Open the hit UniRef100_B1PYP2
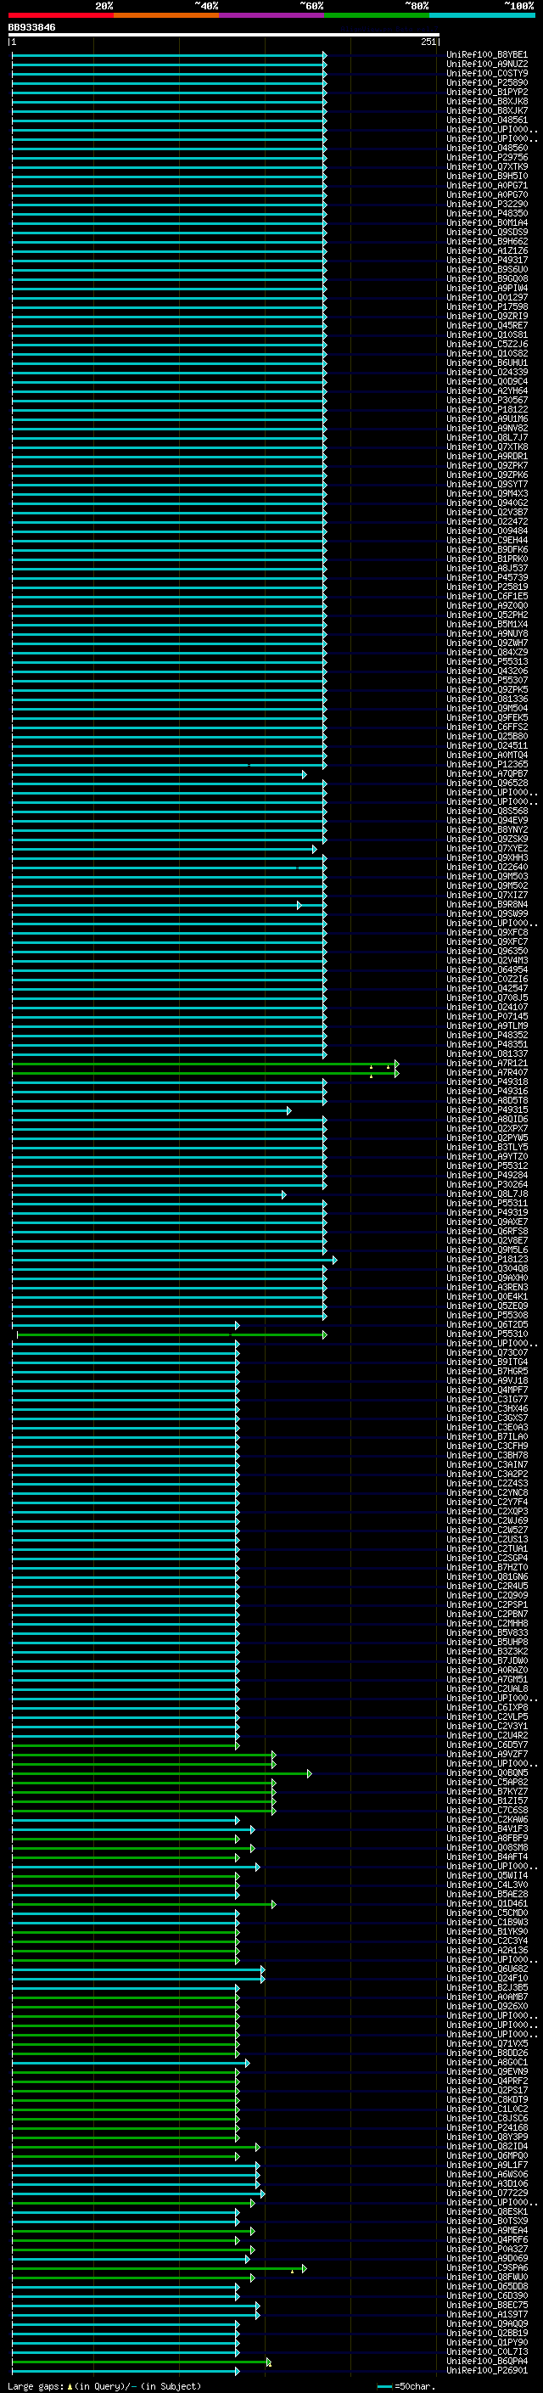 click(487, 92)
